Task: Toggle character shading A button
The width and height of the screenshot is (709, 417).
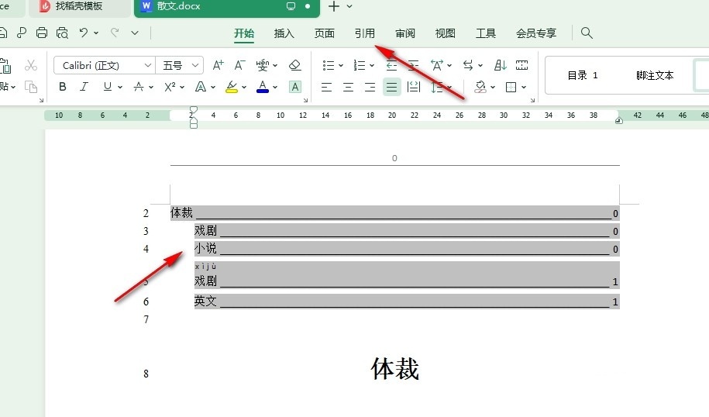Action: pos(294,87)
